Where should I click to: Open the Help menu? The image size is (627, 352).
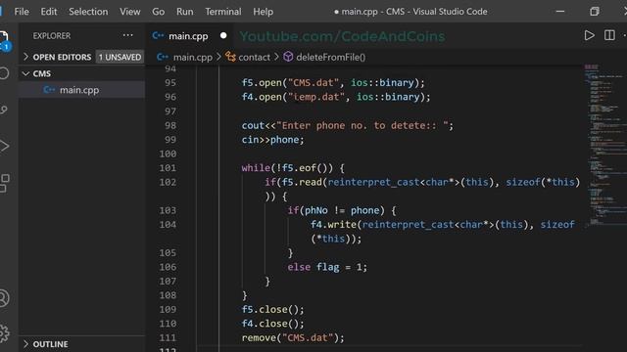click(264, 12)
